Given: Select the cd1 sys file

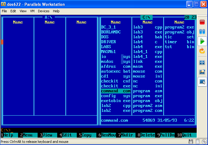Looking at the screenshot, I should click(x=116, y=76).
